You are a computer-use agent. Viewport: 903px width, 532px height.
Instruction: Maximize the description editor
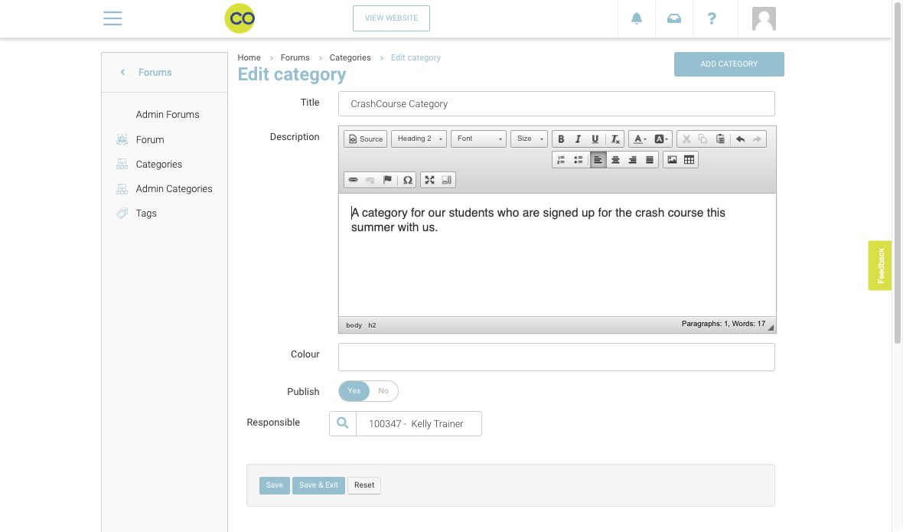(430, 181)
